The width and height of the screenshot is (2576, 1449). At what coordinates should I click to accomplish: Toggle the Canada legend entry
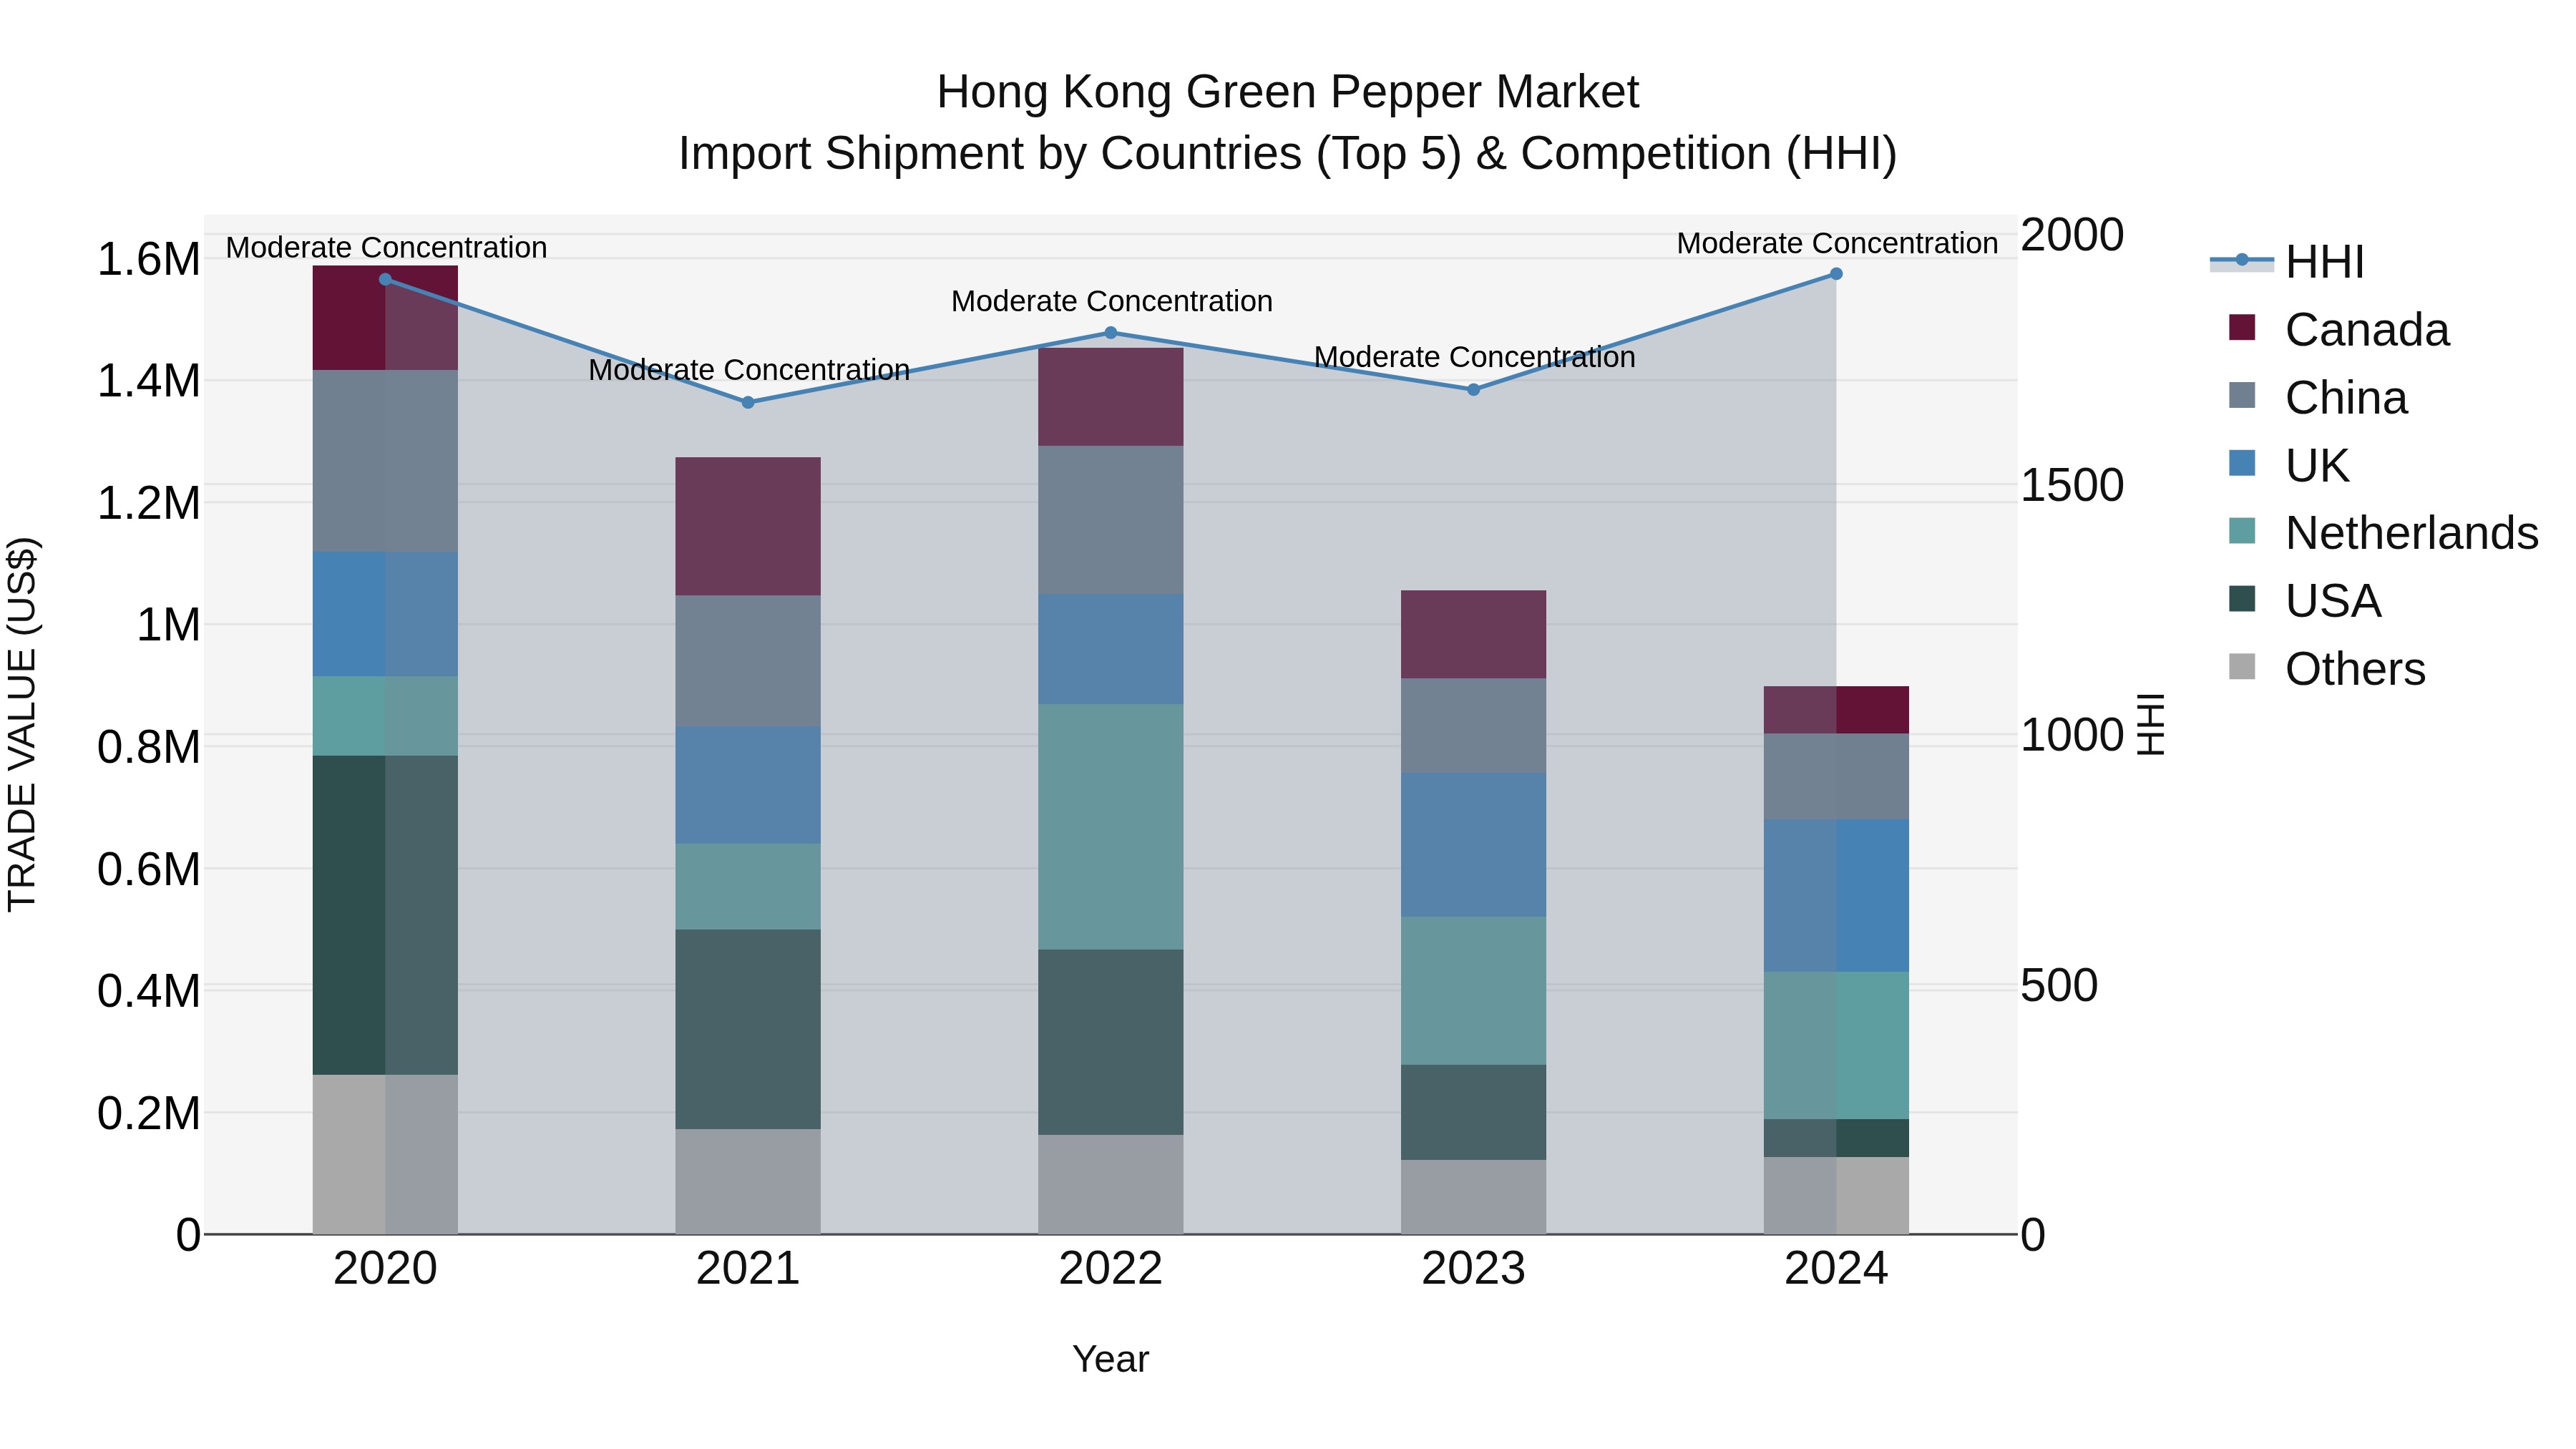tap(2338, 330)
